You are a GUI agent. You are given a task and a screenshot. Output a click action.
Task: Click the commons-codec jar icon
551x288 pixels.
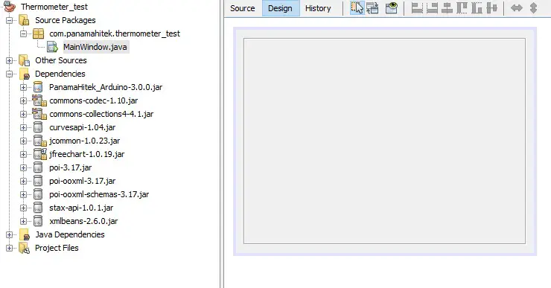tap(39, 100)
